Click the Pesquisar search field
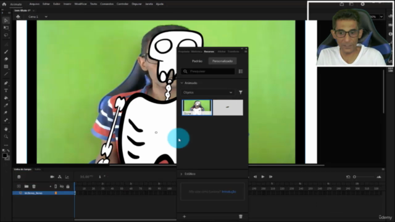This screenshot has height=222, width=395. point(208,72)
